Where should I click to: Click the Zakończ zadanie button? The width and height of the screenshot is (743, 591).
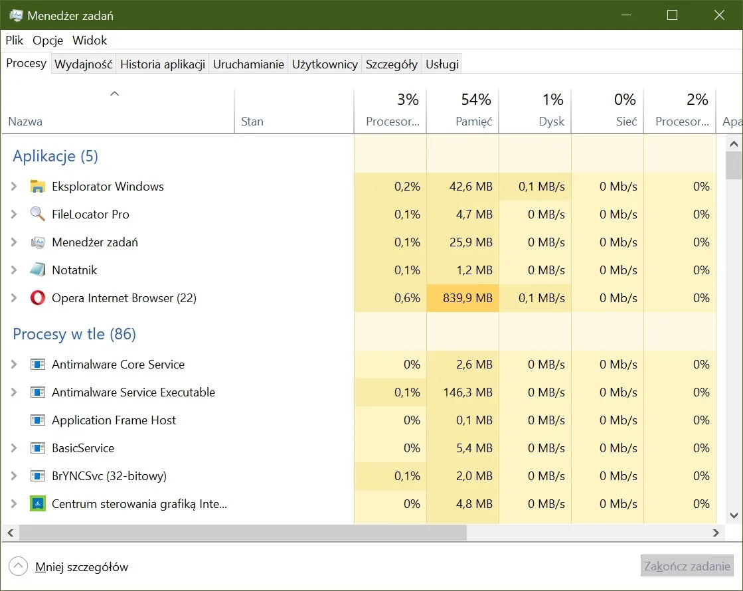[x=687, y=566]
